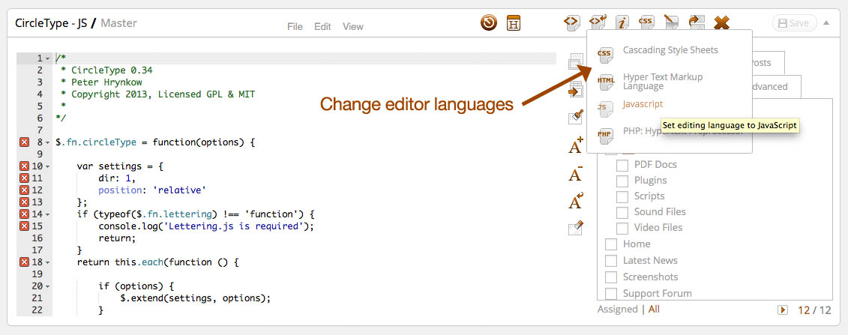Click the 'All' filter link
The image size is (848, 335).
654,309
